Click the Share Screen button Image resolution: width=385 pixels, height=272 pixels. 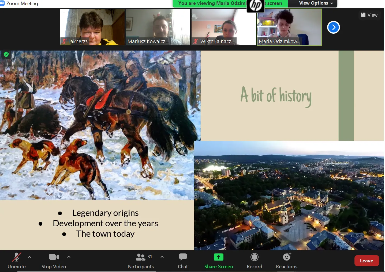(219, 261)
